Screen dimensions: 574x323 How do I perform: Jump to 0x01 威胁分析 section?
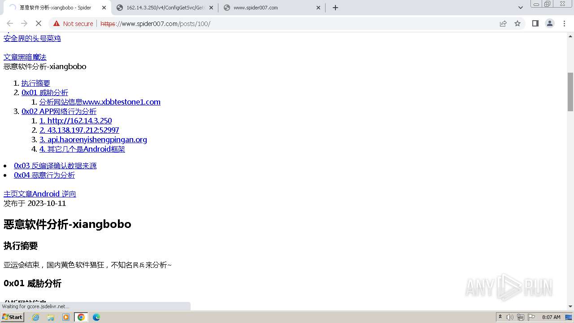tap(45, 92)
